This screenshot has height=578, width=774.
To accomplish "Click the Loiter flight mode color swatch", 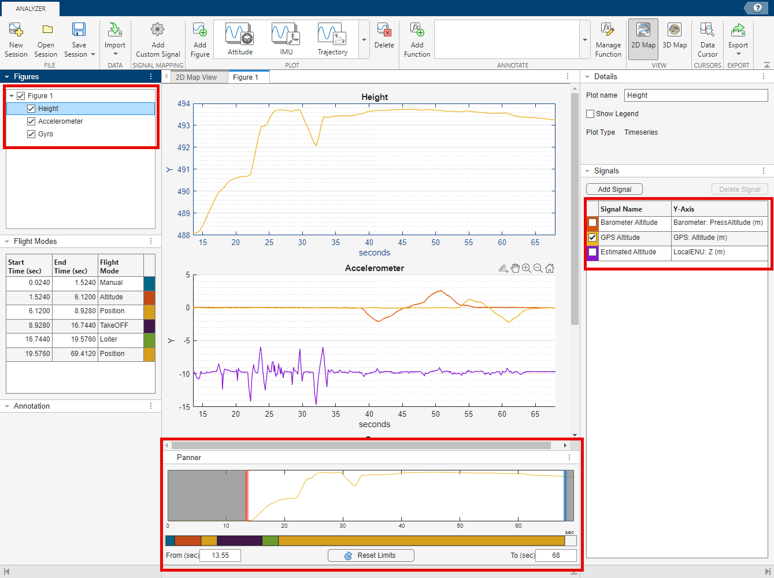I will pos(149,340).
